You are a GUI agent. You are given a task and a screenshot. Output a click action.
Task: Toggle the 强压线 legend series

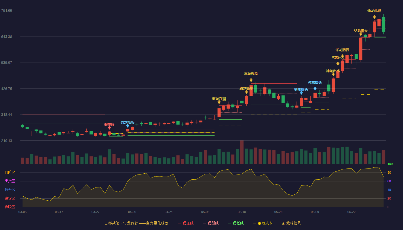pos(186,223)
